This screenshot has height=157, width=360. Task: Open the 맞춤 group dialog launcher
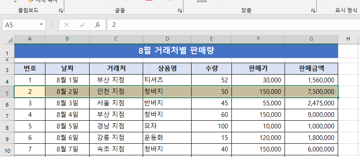point(313,11)
